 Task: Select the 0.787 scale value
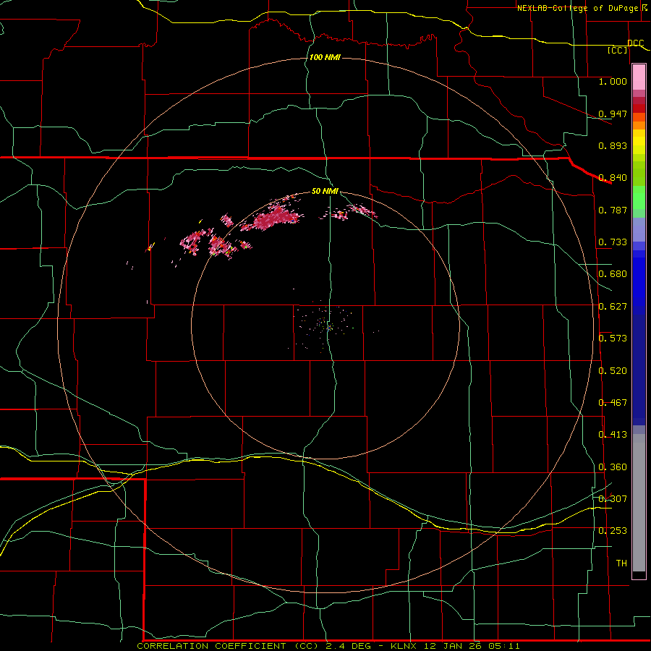[613, 210]
